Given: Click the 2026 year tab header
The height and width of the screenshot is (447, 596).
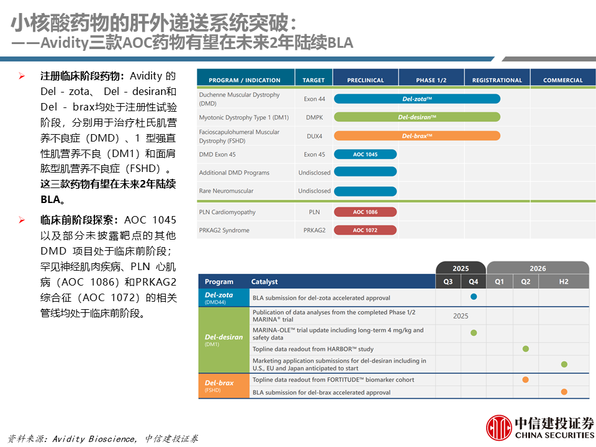Looking at the screenshot, I should tap(538, 268).
